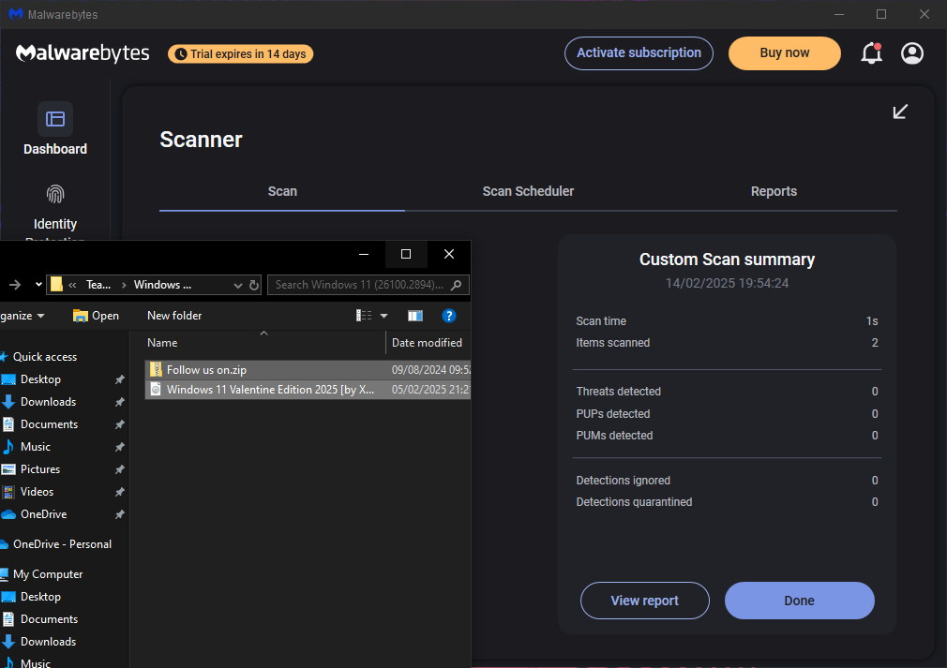Select My Computer in navigation pane
This screenshot has width=947, height=668.
(x=48, y=574)
